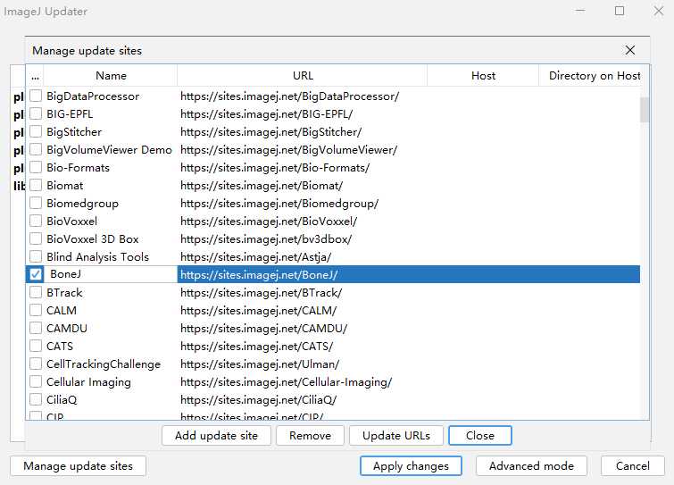The height and width of the screenshot is (485, 674).
Task: Sort by the URL column header
Action: point(302,76)
